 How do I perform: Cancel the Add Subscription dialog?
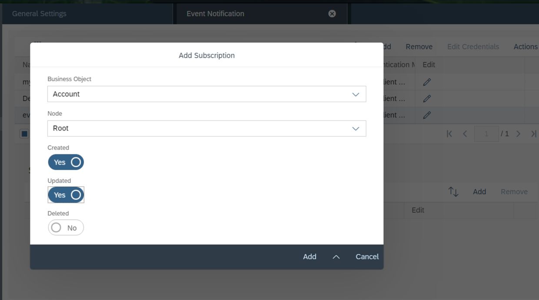pyautogui.click(x=367, y=257)
